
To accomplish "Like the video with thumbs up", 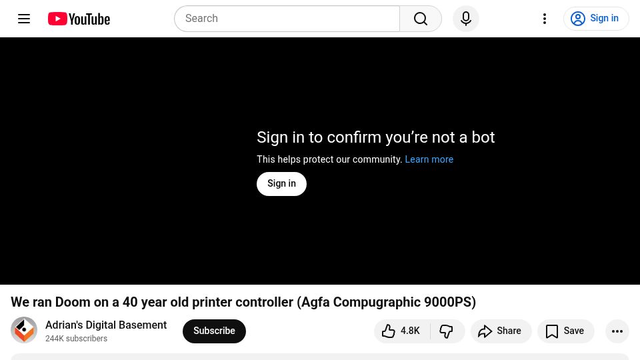I will [x=401, y=331].
